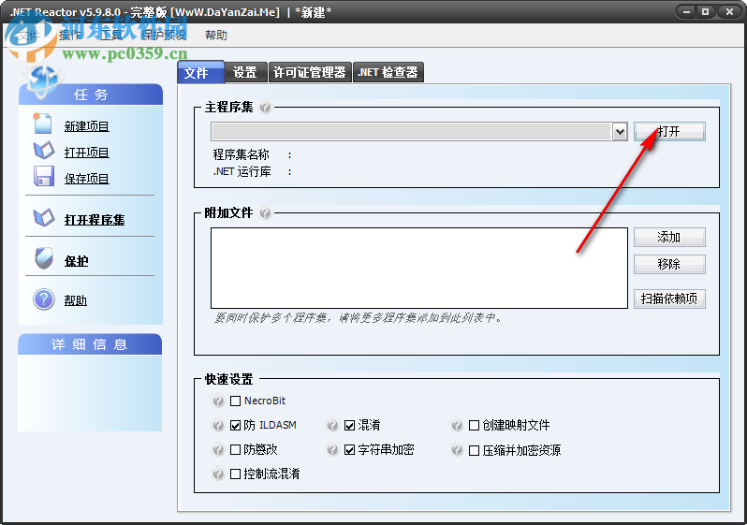Open the 保护预设 menu
Screen dimensions: 747x525
click(x=165, y=36)
